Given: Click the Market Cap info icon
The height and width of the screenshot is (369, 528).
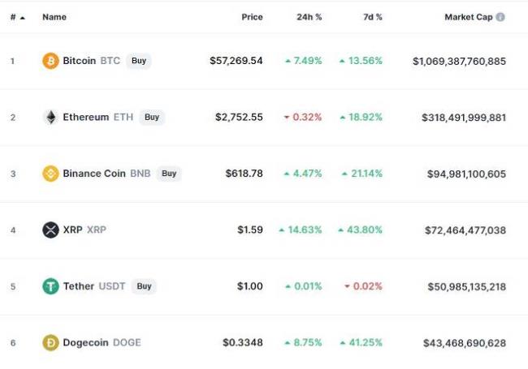Looking at the screenshot, I should [x=500, y=17].
